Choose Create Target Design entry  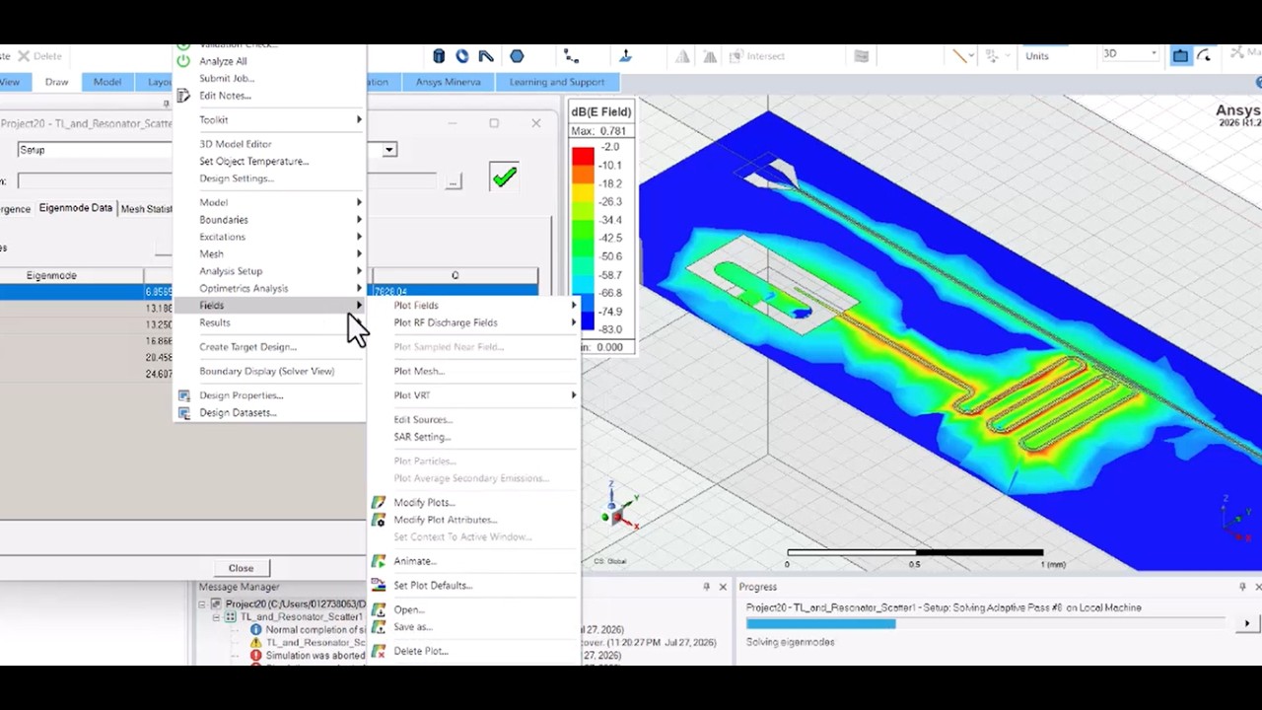pyautogui.click(x=247, y=347)
